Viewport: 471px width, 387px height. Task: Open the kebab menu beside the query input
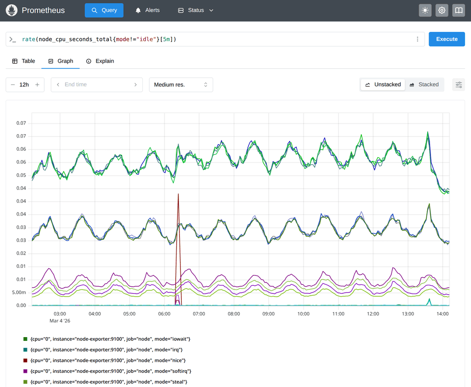click(417, 39)
